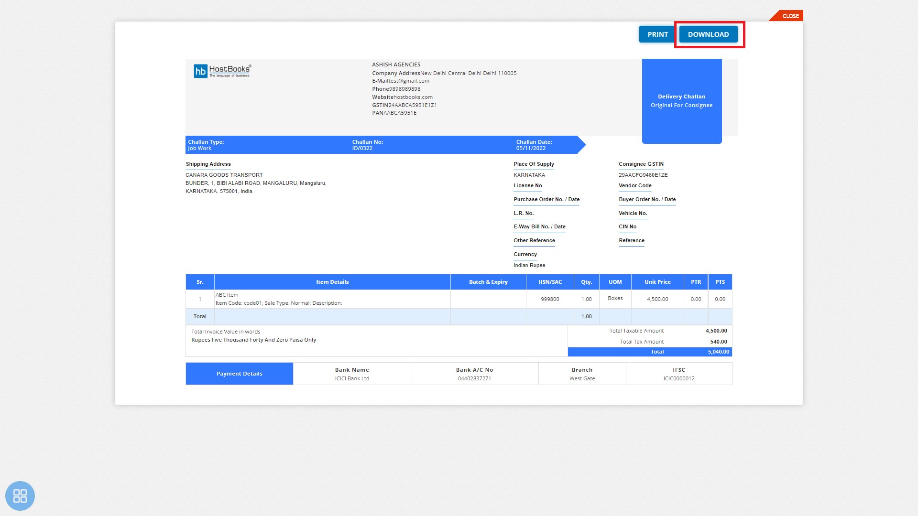
Task: Click the CIN No label
Action: click(x=627, y=226)
